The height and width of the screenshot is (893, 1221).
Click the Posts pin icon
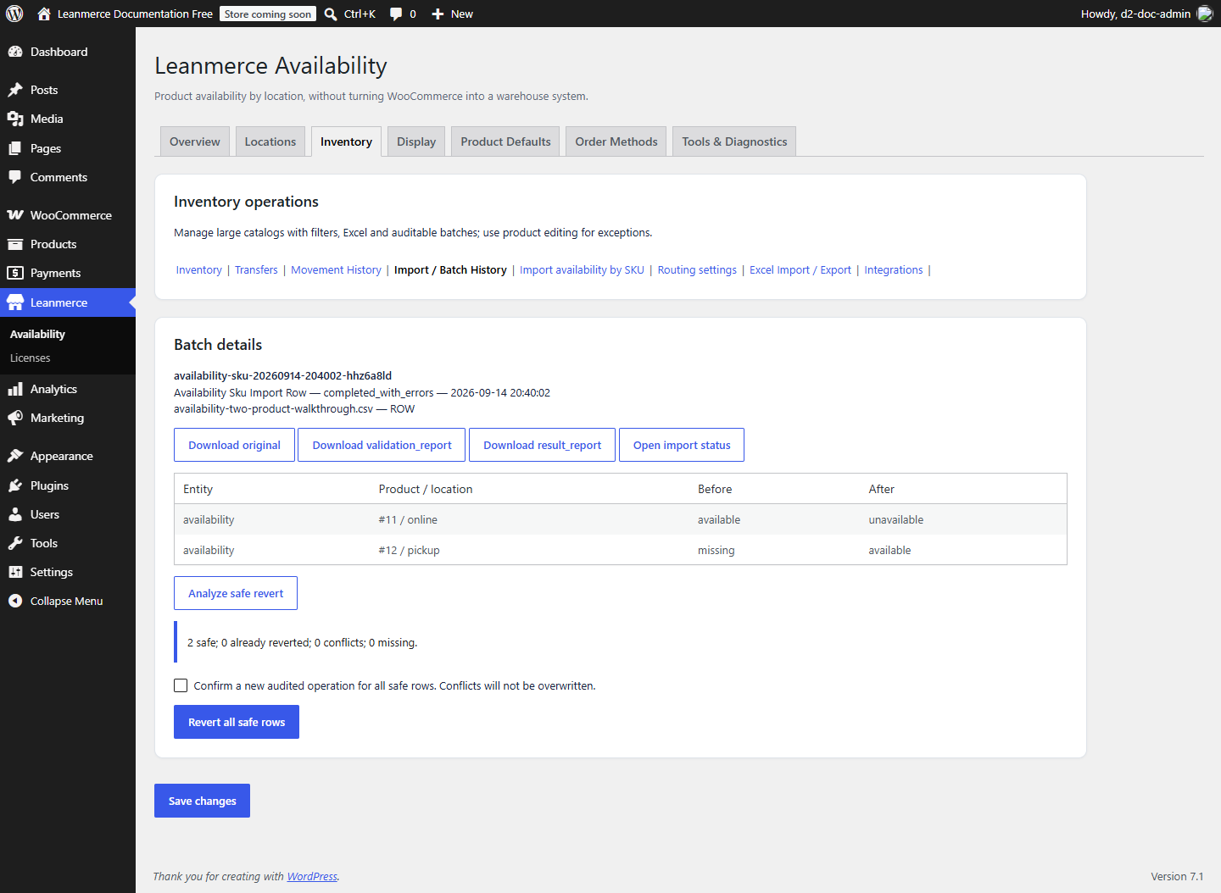(15, 90)
